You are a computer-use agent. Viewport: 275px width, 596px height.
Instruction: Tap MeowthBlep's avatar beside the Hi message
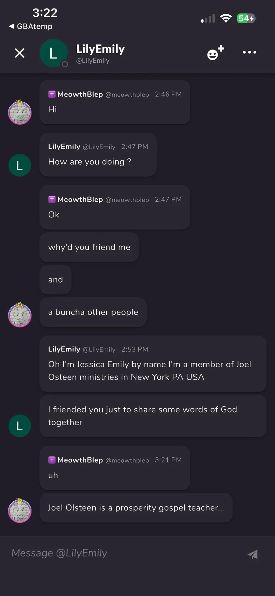coord(20,112)
